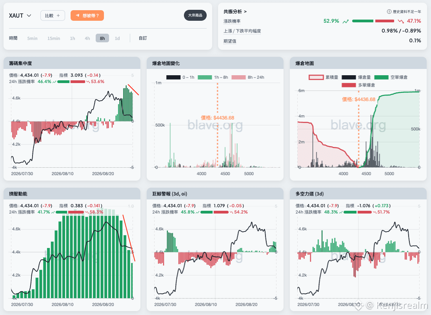The height and width of the screenshot is (315, 431).
Task: Toggle the 0 – 1h legend series
Action: coord(180,78)
